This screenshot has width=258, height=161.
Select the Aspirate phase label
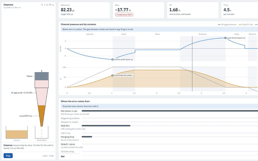(x=90, y=34)
